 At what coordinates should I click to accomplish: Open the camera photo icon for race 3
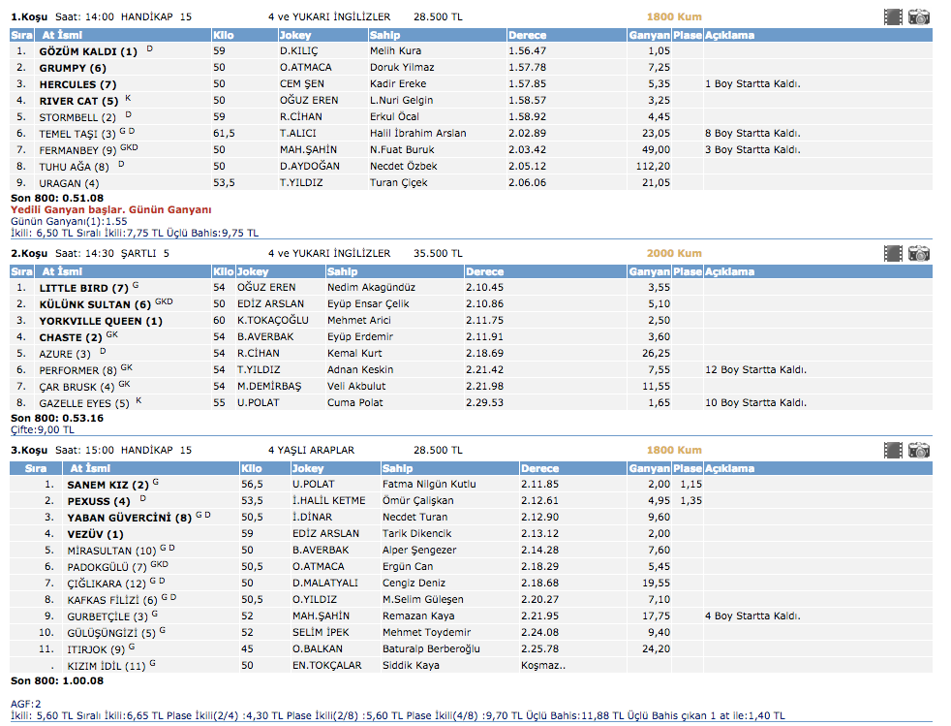point(919,450)
